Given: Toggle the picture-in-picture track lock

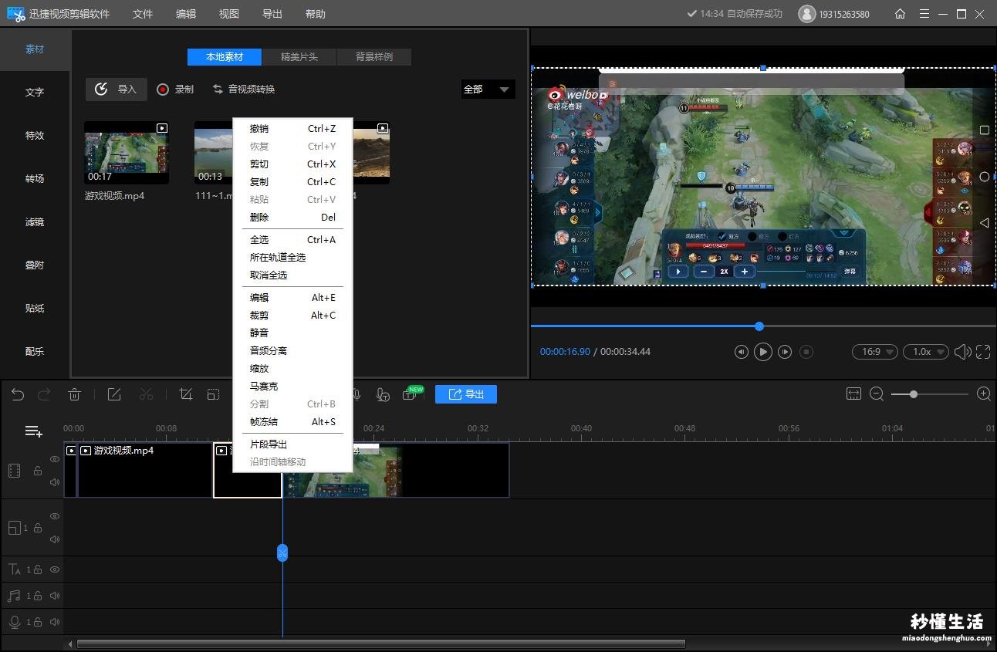Looking at the screenshot, I should click(x=37, y=528).
